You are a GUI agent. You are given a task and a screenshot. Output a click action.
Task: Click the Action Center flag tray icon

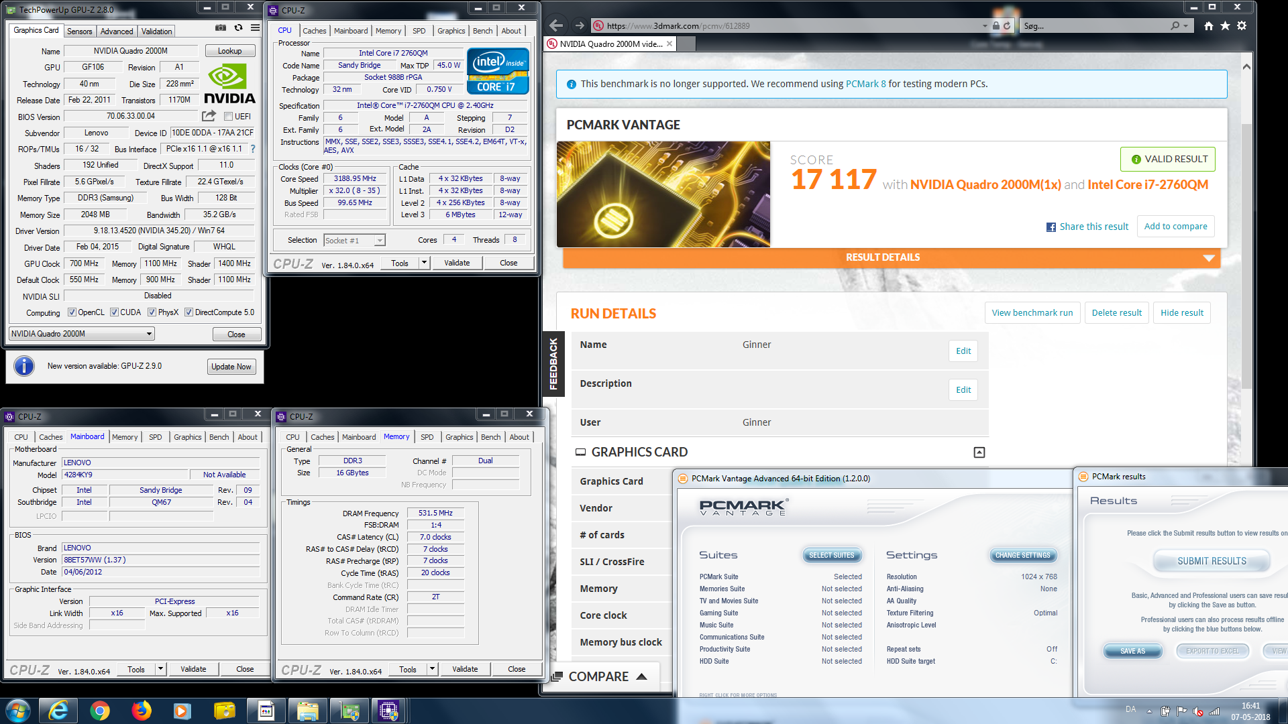pyautogui.click(x=1181, y=711)
